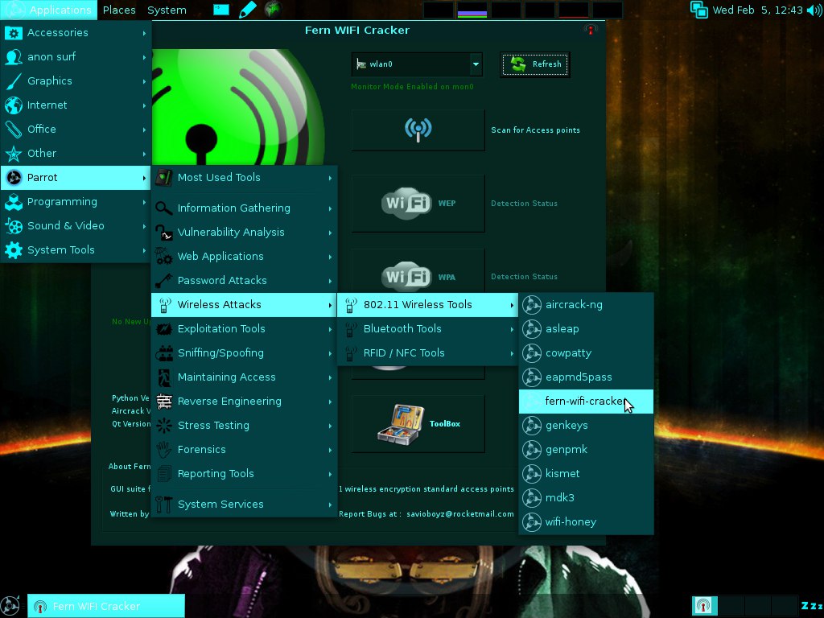824x618 pixels.
Task: Launch wifi-honey from the wireless tools list
Action: pyautogui.click(x=586, y=522)
